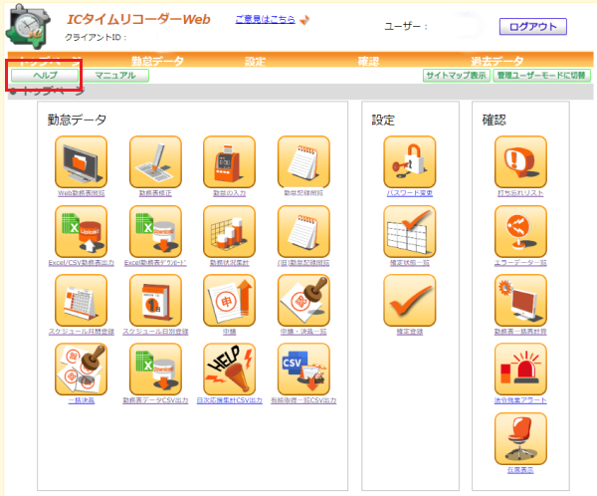Open the 勤怠データ menu in the orange bar

157,61
